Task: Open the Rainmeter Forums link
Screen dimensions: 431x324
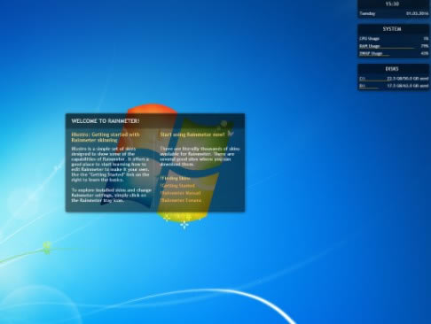Action: [x=181, y=200]
